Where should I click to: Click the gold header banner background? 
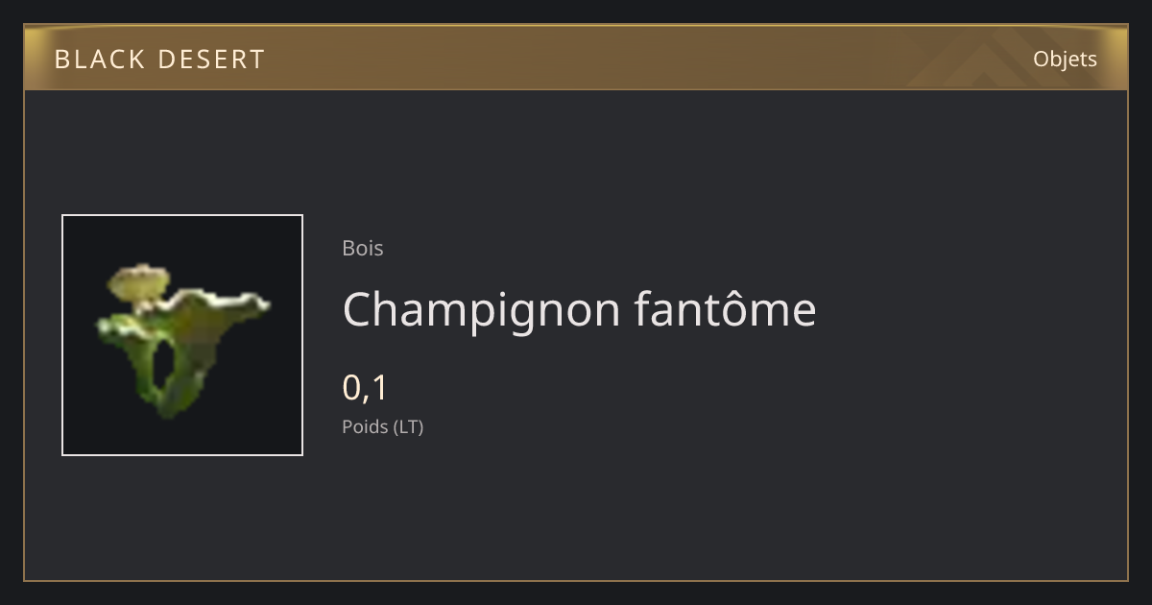[x=576, y=58]
